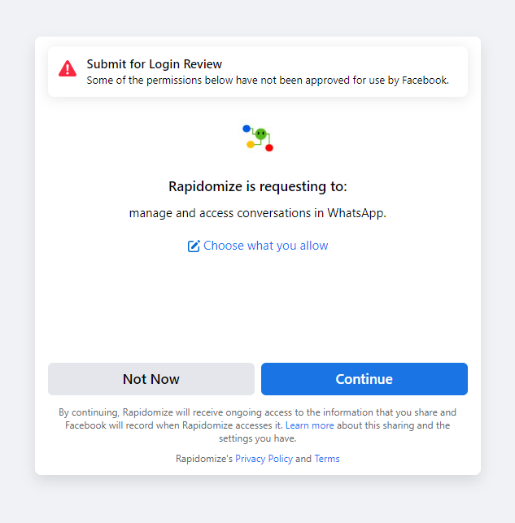Decline with the Not Now button
The width and height of the screenshot is (515, 523).
point(151,379)
